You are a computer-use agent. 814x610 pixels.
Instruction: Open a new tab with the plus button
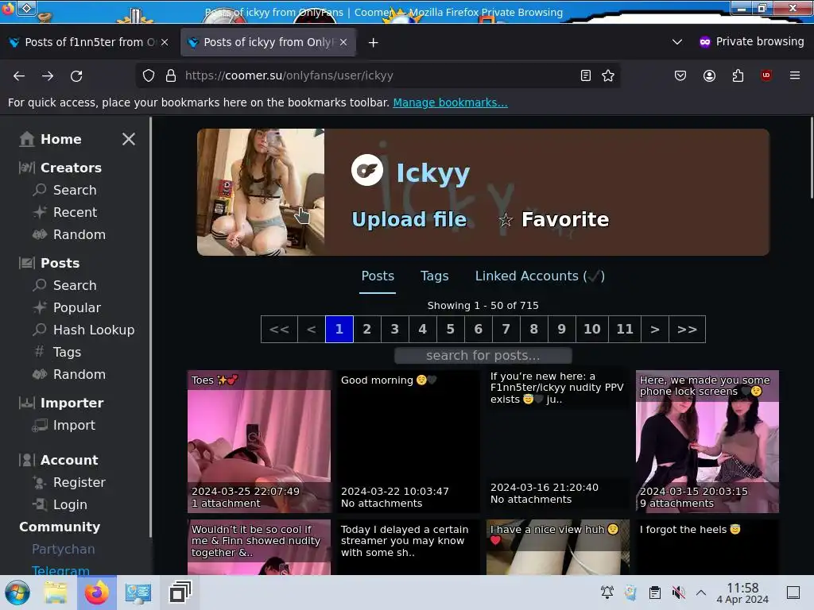tap(374, 43)
